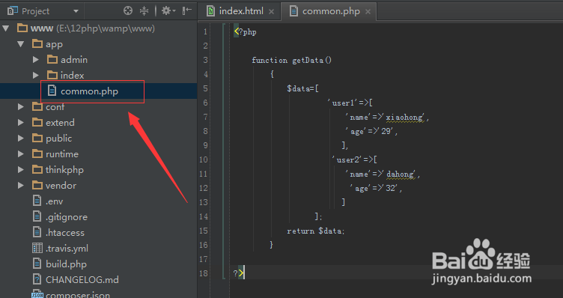Image resolution: width=563 pixels, height=298 pixels.
Task: Expand the extend folder
Action: tap(21, 123)
